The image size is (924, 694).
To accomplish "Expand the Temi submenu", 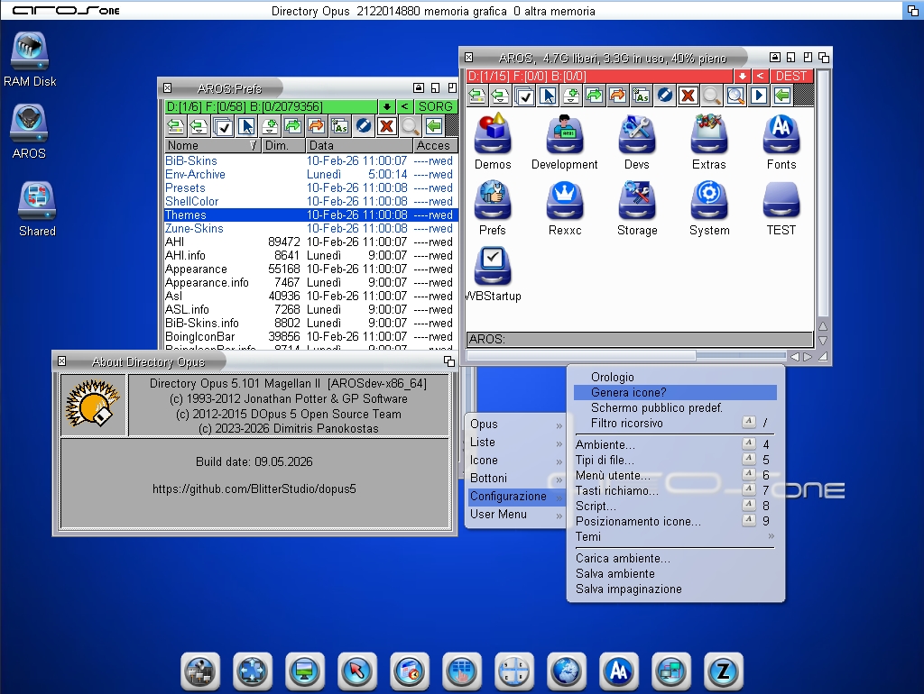I will point(675,537).
